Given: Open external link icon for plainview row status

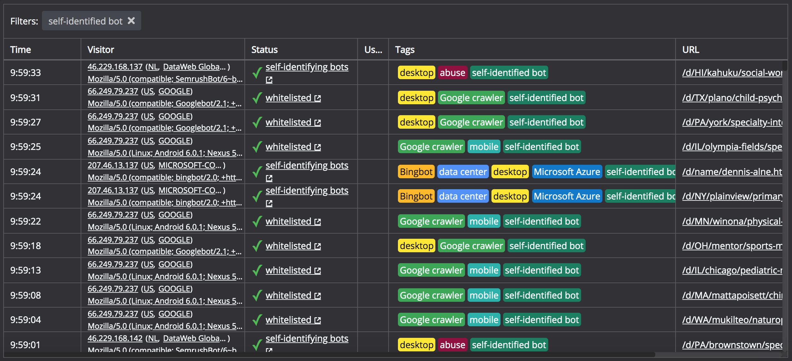Looking at the screenshot, I should point(269,203).
